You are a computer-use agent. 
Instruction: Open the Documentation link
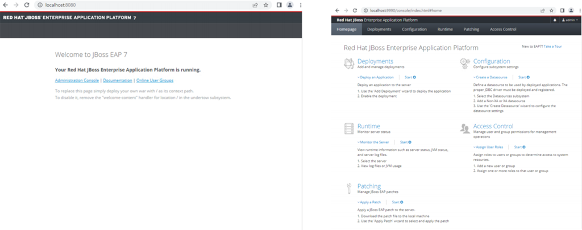pos(118,81)
